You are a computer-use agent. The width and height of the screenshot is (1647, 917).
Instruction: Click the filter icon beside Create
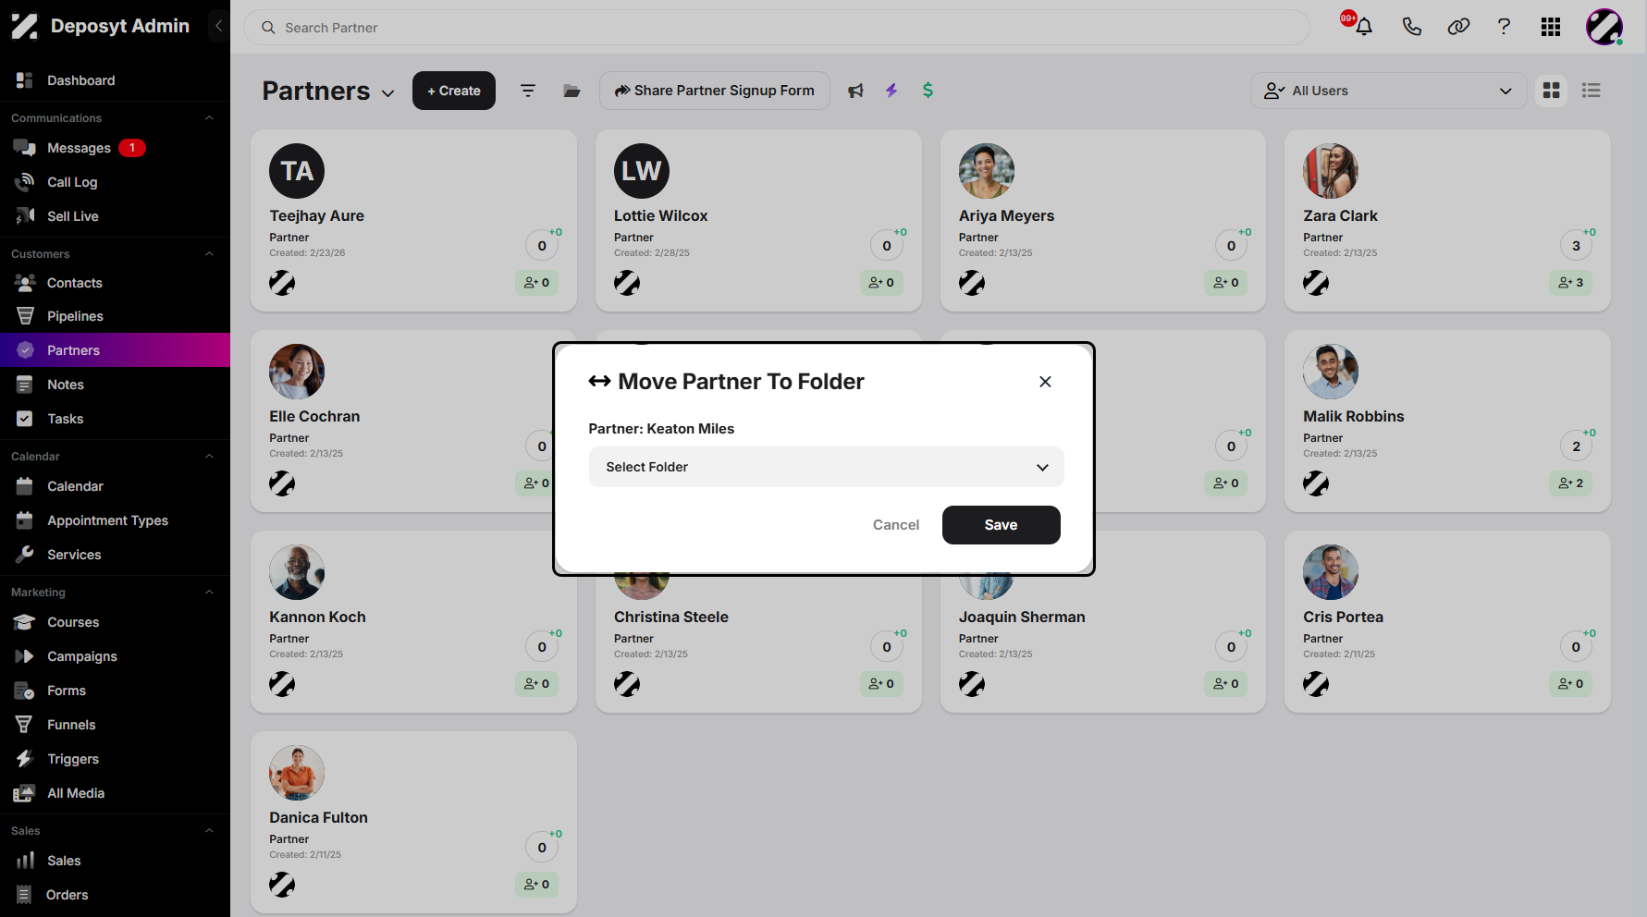click(528, 91)
